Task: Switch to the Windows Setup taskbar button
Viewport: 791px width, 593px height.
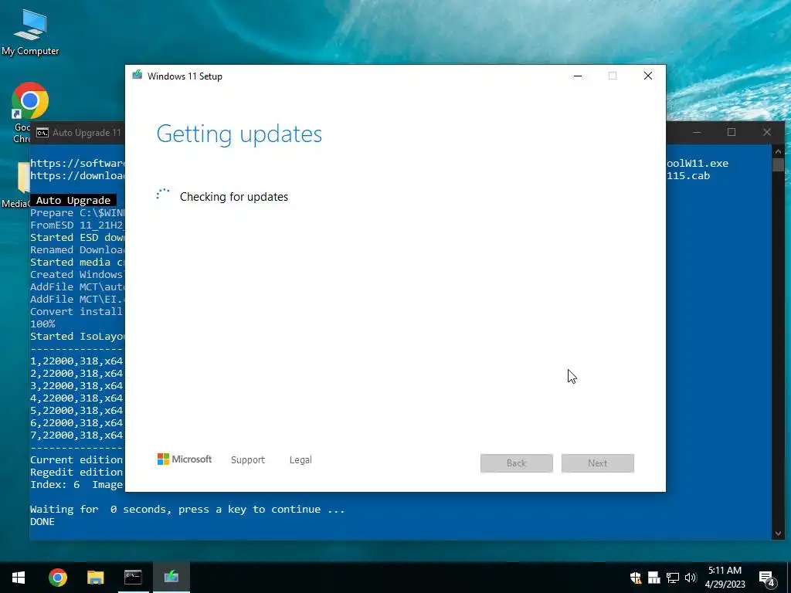Action: tap(171, 578)
